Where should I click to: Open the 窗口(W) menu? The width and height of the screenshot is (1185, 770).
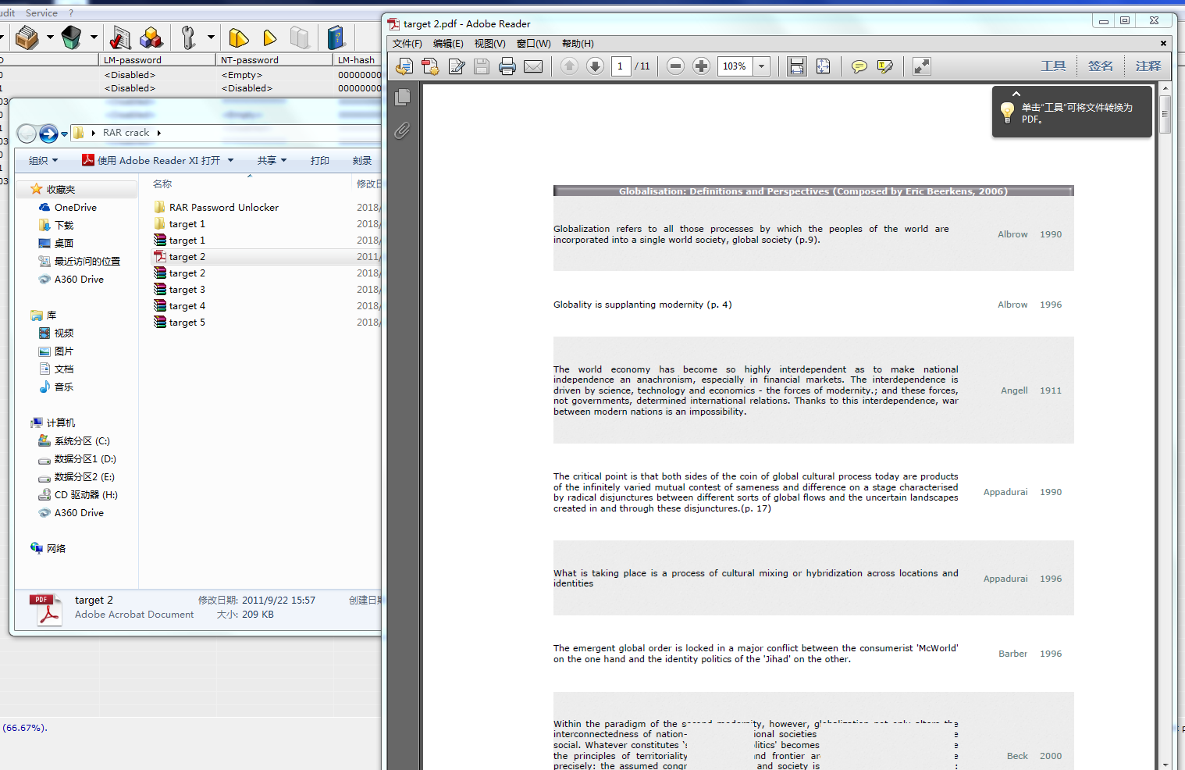[534, 44]
